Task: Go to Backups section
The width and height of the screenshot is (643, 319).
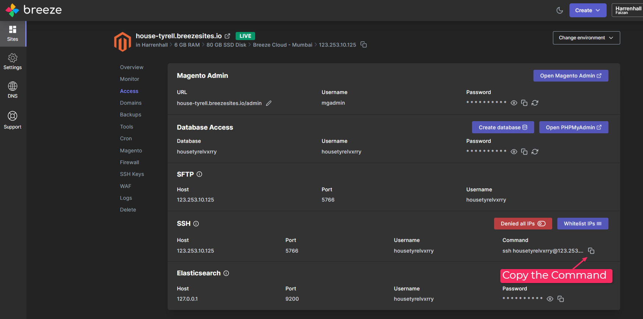Action: tap(131, 115)
